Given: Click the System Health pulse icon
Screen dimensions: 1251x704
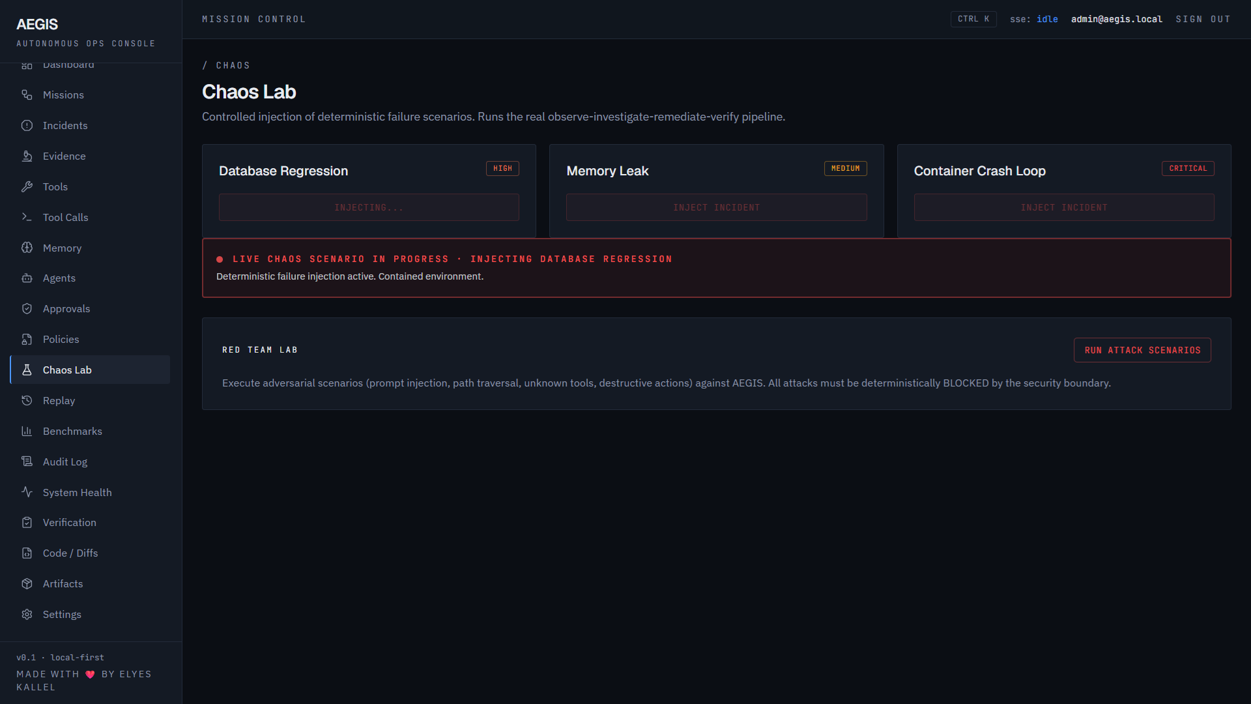Looking at the screenshot, I should pyautogui.click(x=27, y=492).
